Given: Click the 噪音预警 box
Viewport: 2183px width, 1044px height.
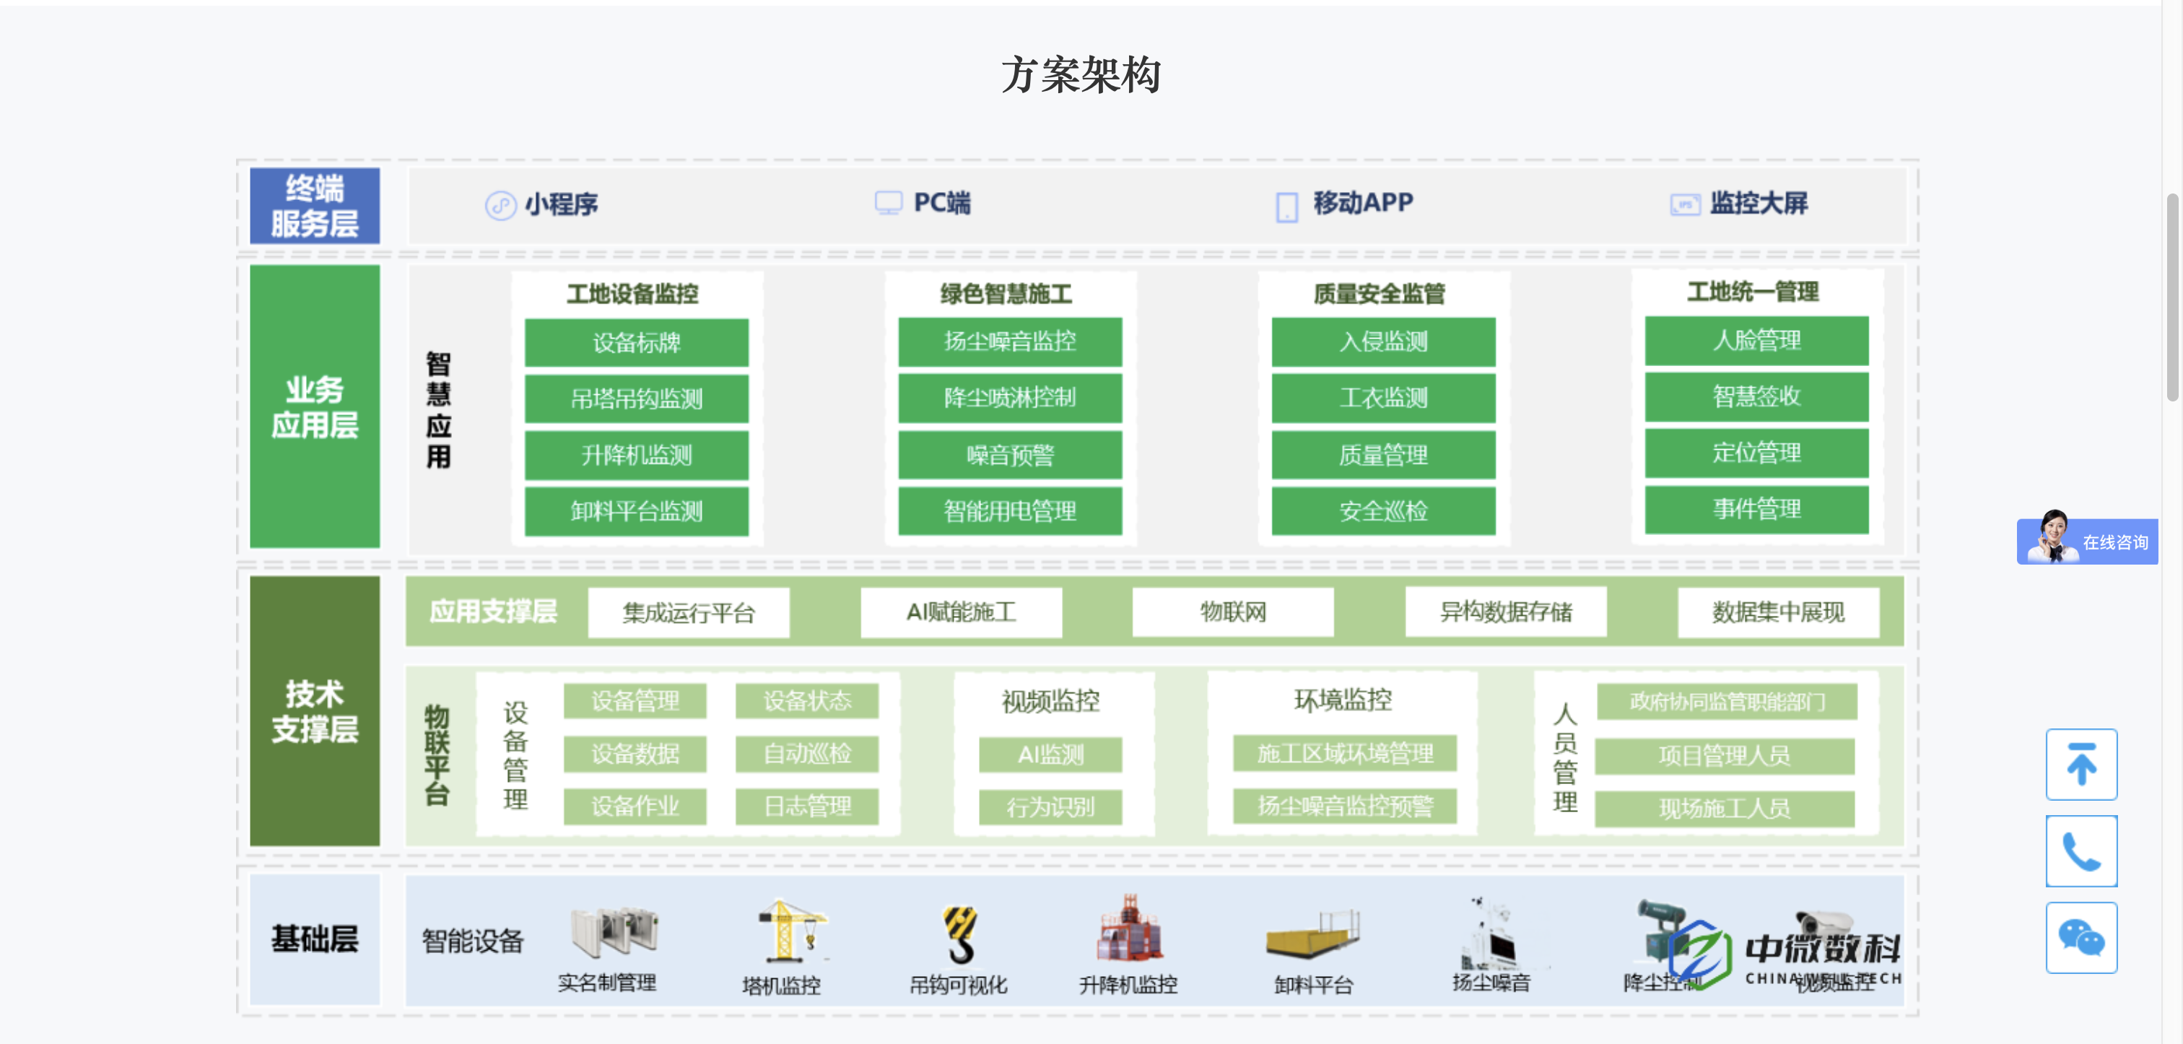Looking at the screenshot, I should coord(1010,455).
